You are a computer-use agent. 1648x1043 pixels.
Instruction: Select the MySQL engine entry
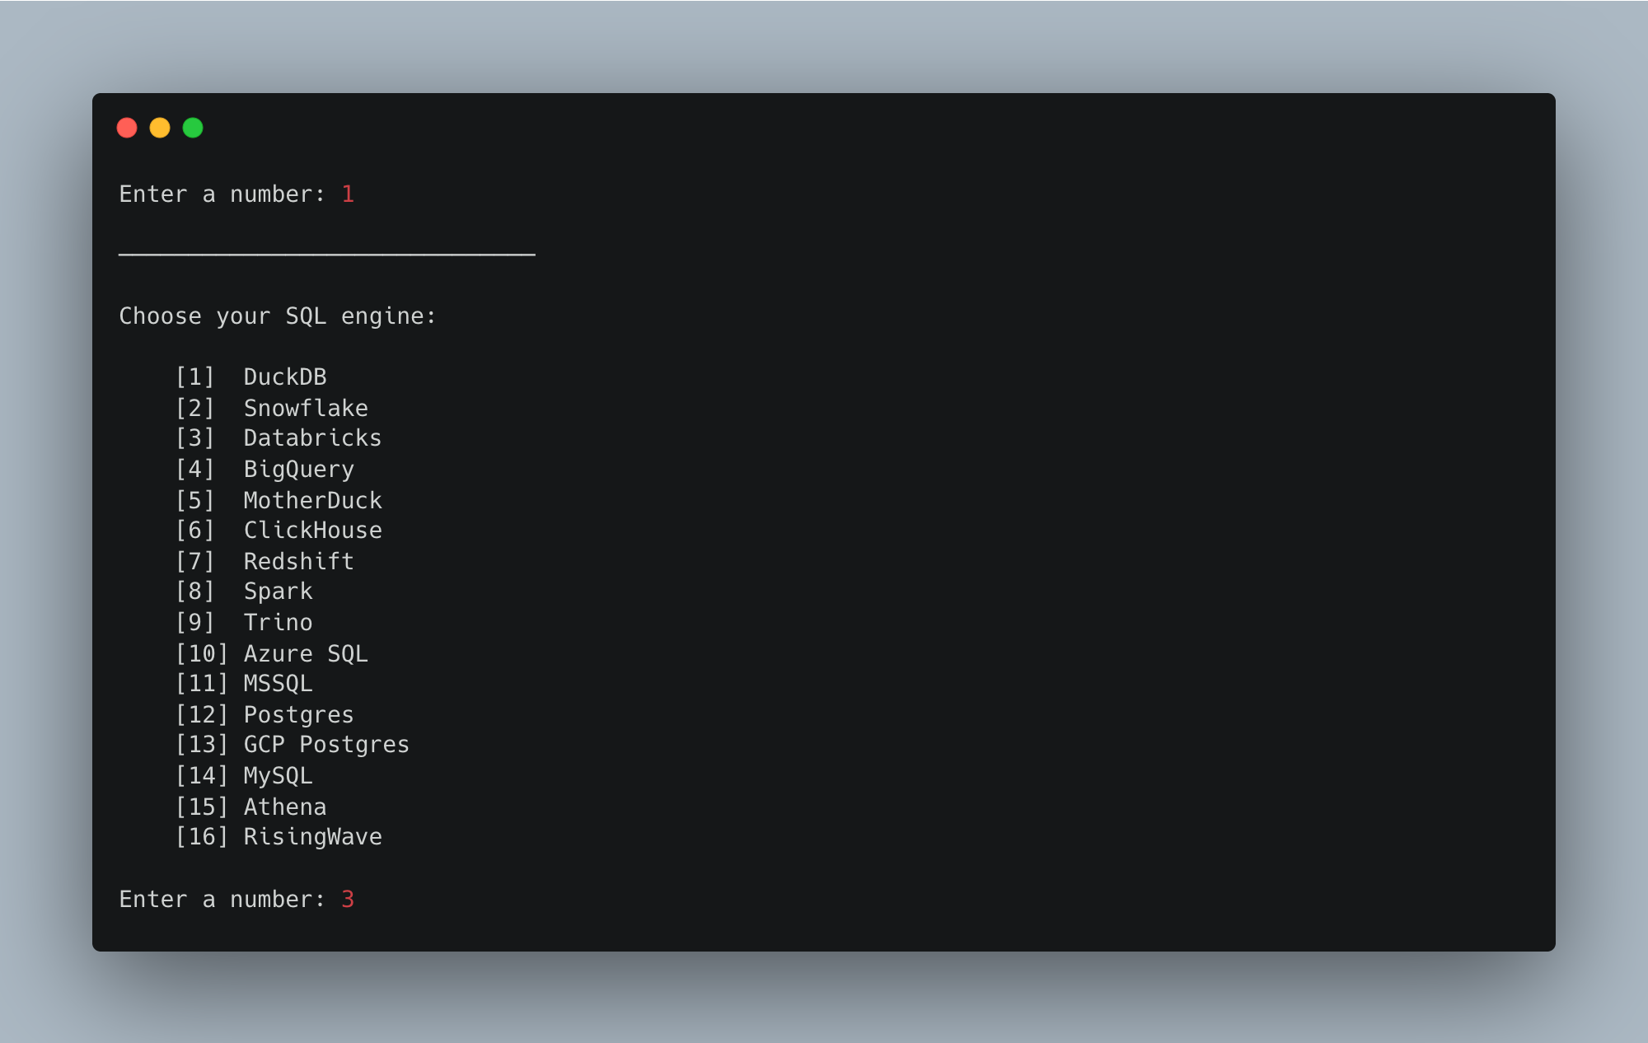coord(278,776)
